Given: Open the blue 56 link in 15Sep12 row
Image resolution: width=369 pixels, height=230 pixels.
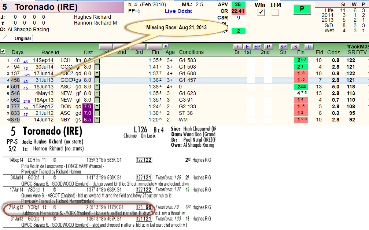Looking at the screenshot, I should (x=26, y=108).
